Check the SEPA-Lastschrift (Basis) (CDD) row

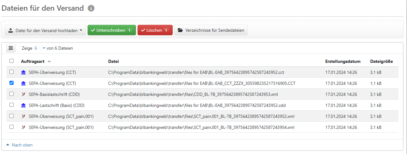[12, 105]
